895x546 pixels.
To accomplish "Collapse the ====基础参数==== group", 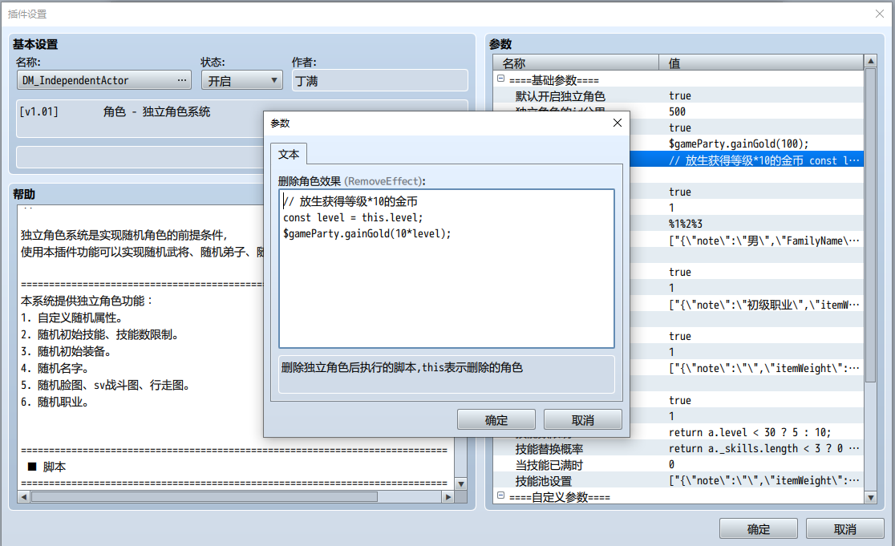I will pyautogui.click(x=500, y=79).
